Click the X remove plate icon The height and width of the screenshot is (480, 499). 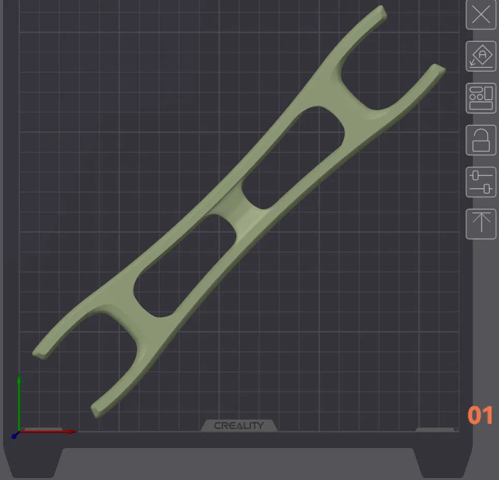pyautogui.click(x=481, y=14)
